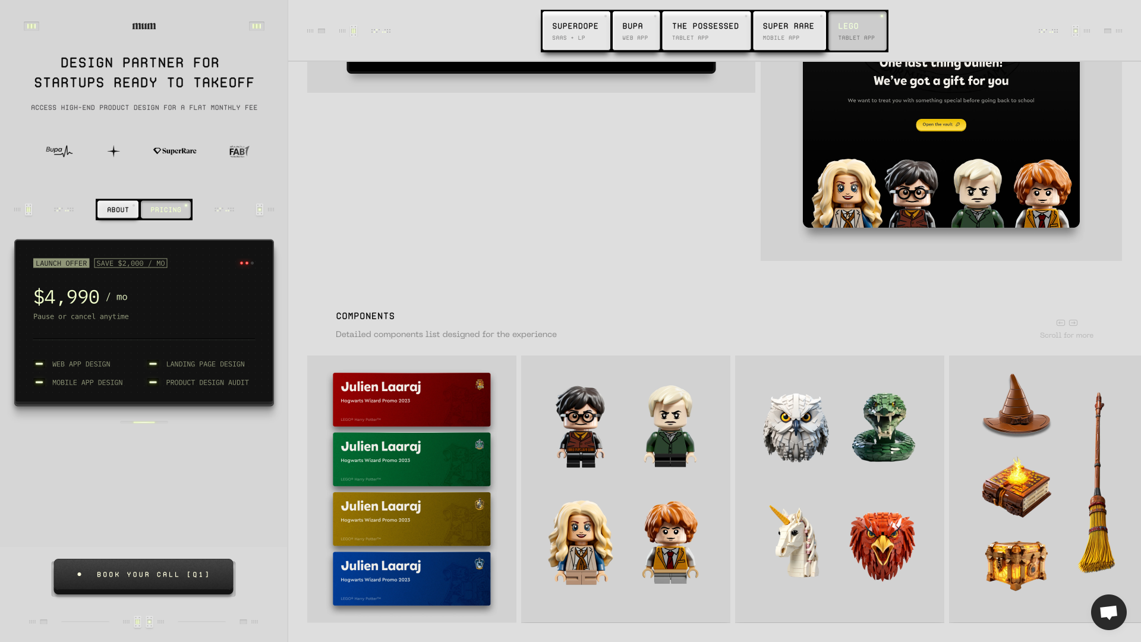Select the glowing spell book component
This screenshot has width=1141, height=642.
click(x=1017, y=487)
